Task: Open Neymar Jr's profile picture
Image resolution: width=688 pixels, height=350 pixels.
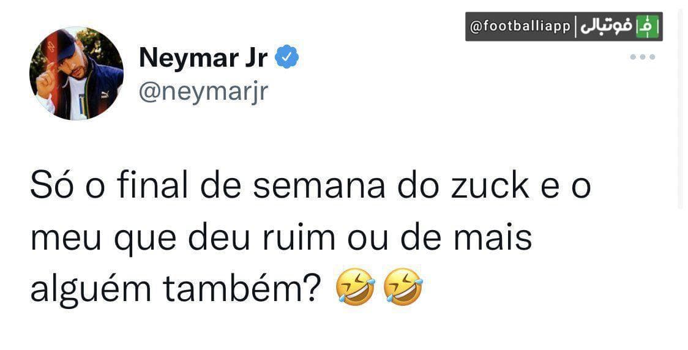Action: click(77, 73)
